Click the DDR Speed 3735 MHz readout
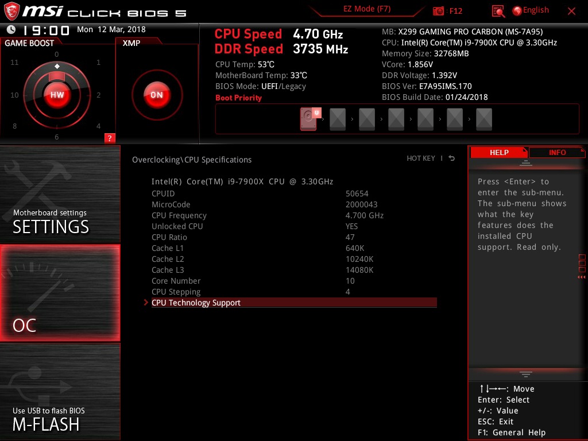 [x=281, y=49]
